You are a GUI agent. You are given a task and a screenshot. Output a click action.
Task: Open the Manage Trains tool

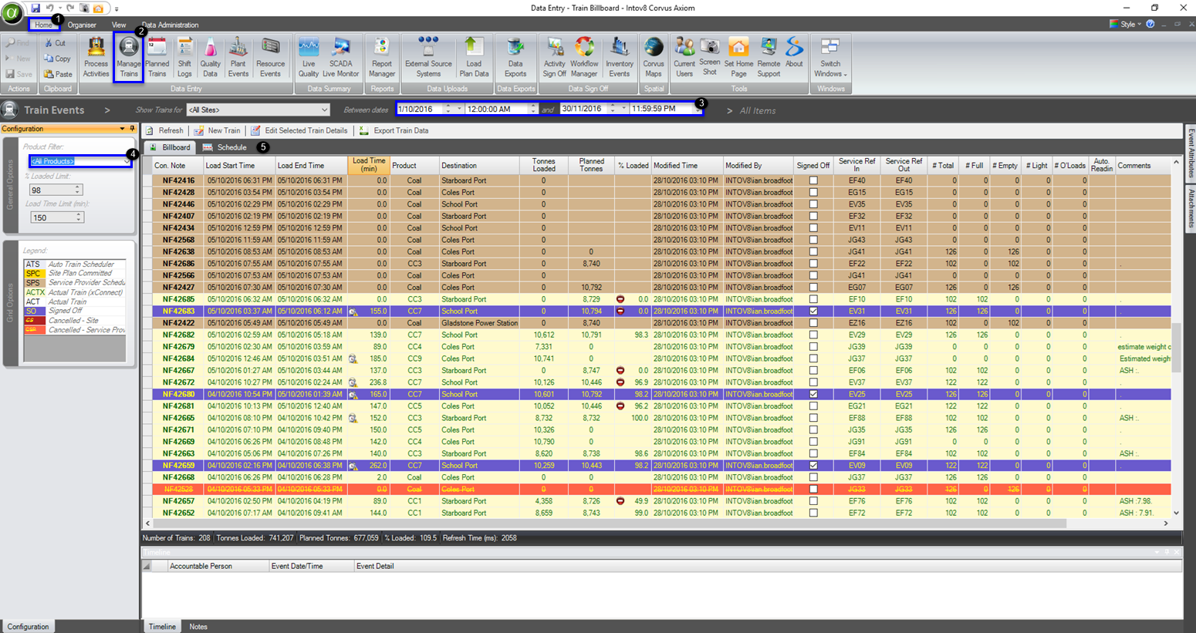(x=129, y=57)
